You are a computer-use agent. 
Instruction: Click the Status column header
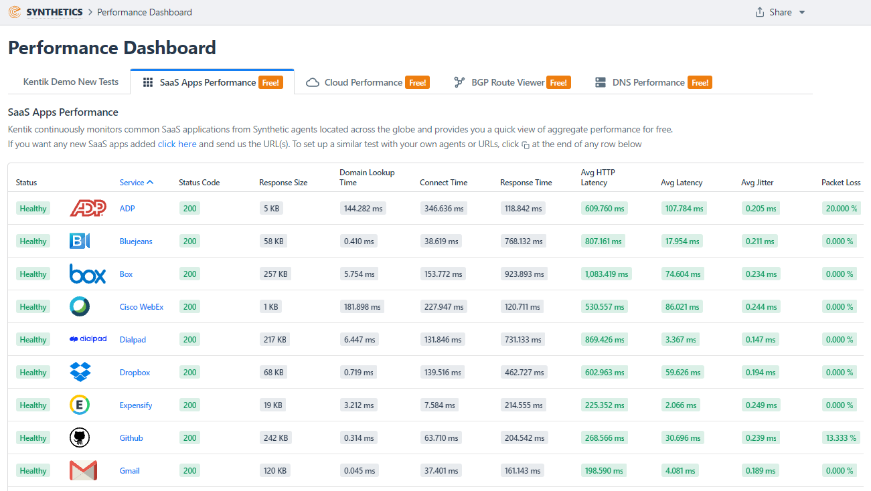27,183
